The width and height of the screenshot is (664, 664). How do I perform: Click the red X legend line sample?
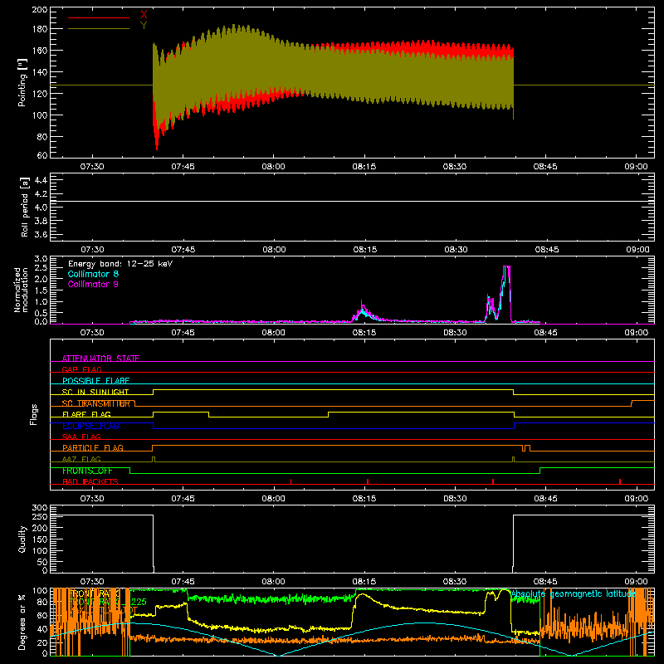click(x=99, y=17)
